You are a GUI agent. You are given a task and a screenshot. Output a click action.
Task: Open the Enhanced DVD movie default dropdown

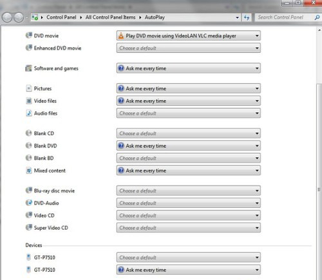pos(189,48)
